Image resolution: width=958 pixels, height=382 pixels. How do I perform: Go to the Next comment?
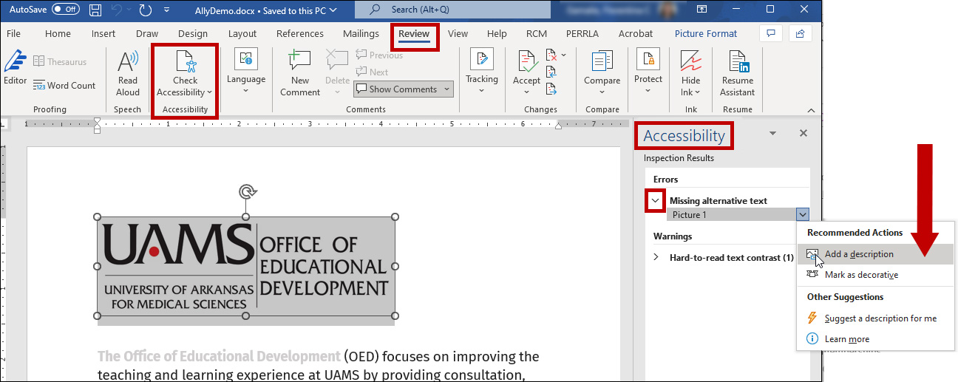[x=372, y=72]
